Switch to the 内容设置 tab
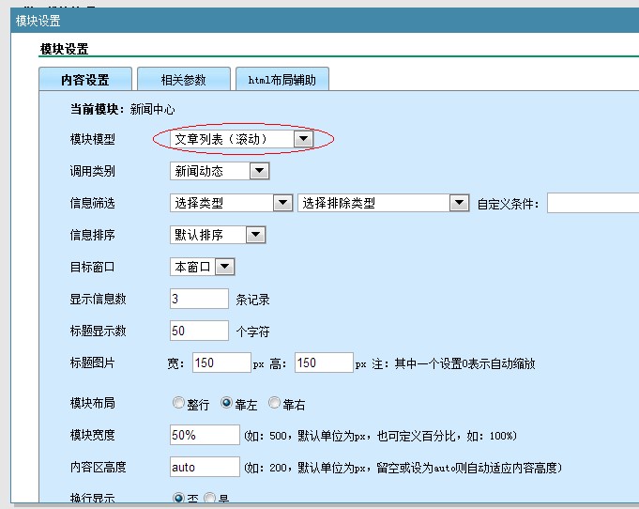This screenshot has height=509, width=639. click(85, 80)
